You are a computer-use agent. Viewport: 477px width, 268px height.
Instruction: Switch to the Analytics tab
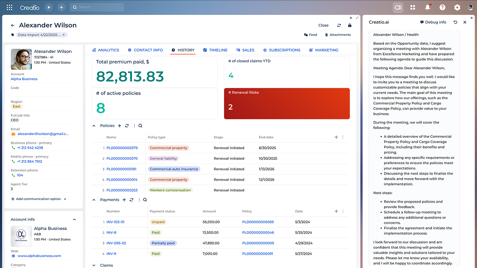coord(106,50)
